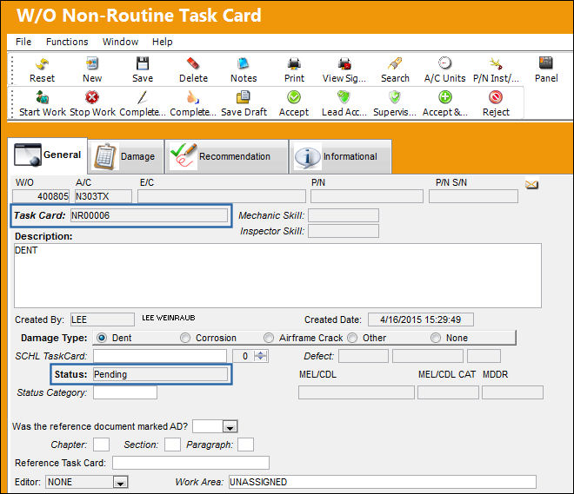Open Notes from the toolbar
Screen dimensions: 574x494
point(243,63)
